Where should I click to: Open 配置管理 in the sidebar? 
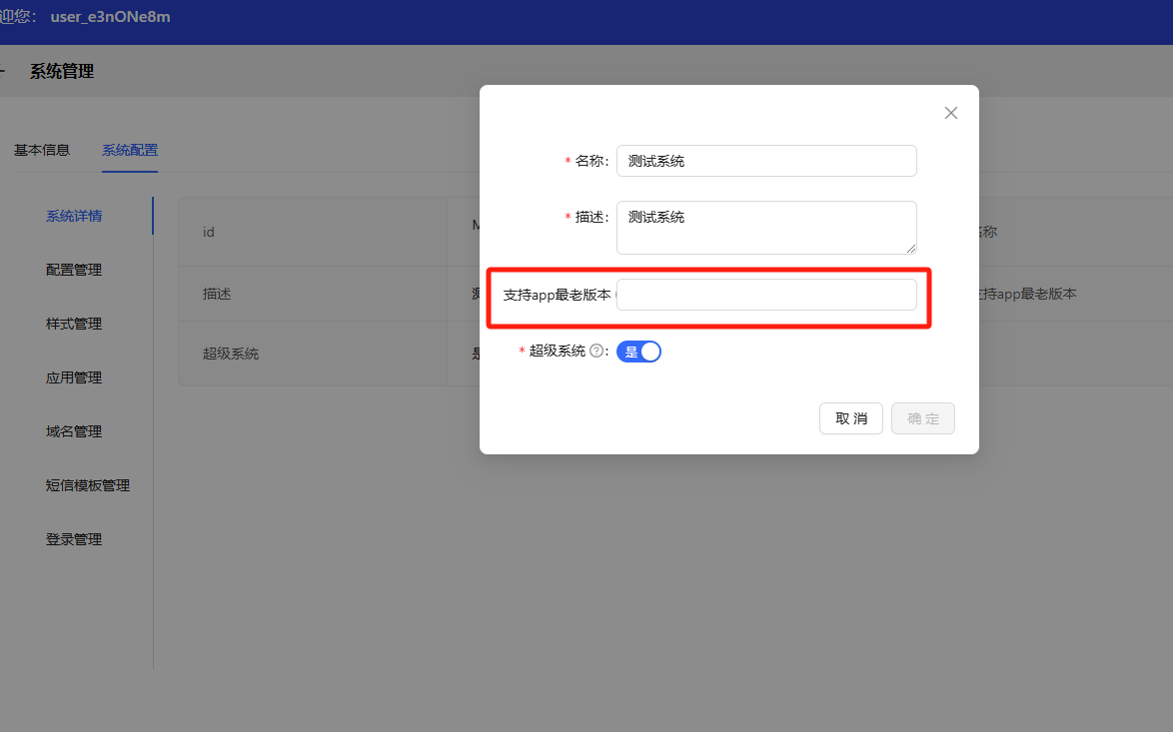click(74, 270)
